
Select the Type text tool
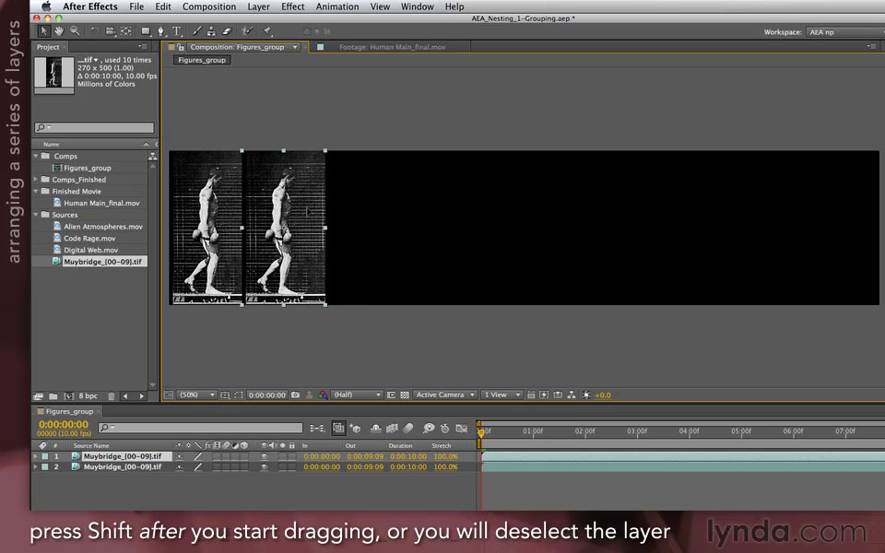(177, 31)
